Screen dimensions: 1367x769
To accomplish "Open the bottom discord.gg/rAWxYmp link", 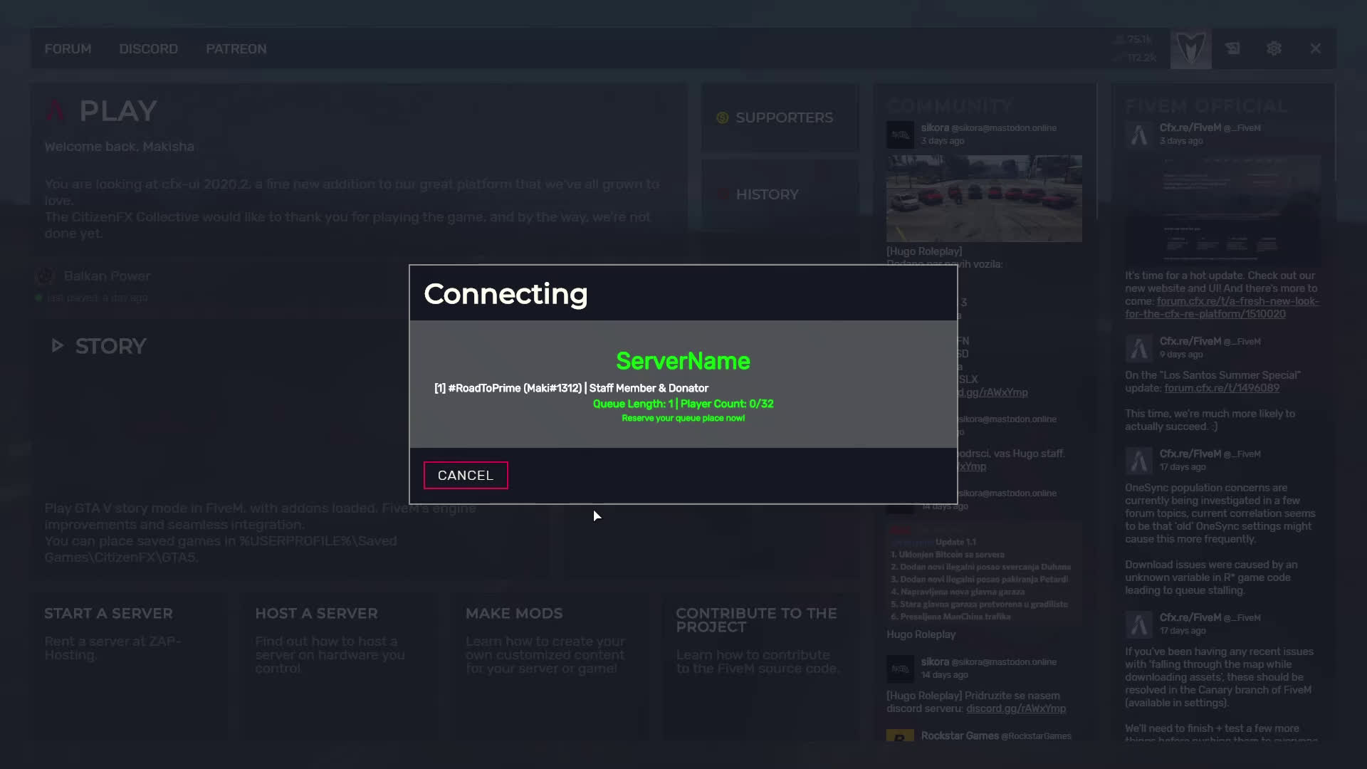I will click(1015, 708).
